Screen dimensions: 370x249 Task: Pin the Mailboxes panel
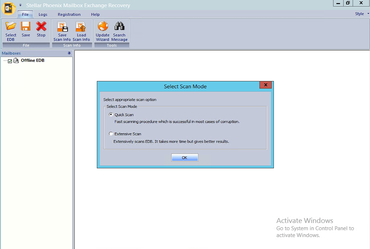69,53
